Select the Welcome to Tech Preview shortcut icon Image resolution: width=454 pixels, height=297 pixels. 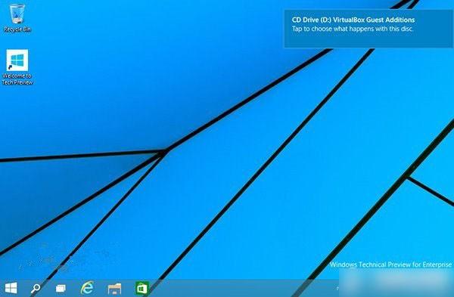pos(17,60)
